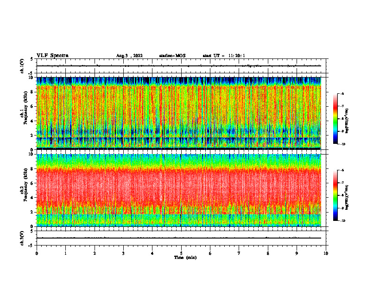The height and width of the screenshot is (284, 367).
Task: Click the ch.3(V) lower tick label "-5"
Action: (31, 245)
